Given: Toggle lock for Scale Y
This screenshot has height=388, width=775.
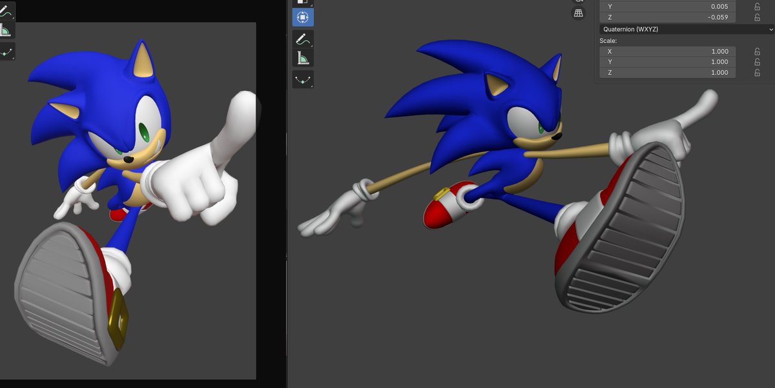Looking at the screenshot, I should pyautogui.click(x=757, y=62).
